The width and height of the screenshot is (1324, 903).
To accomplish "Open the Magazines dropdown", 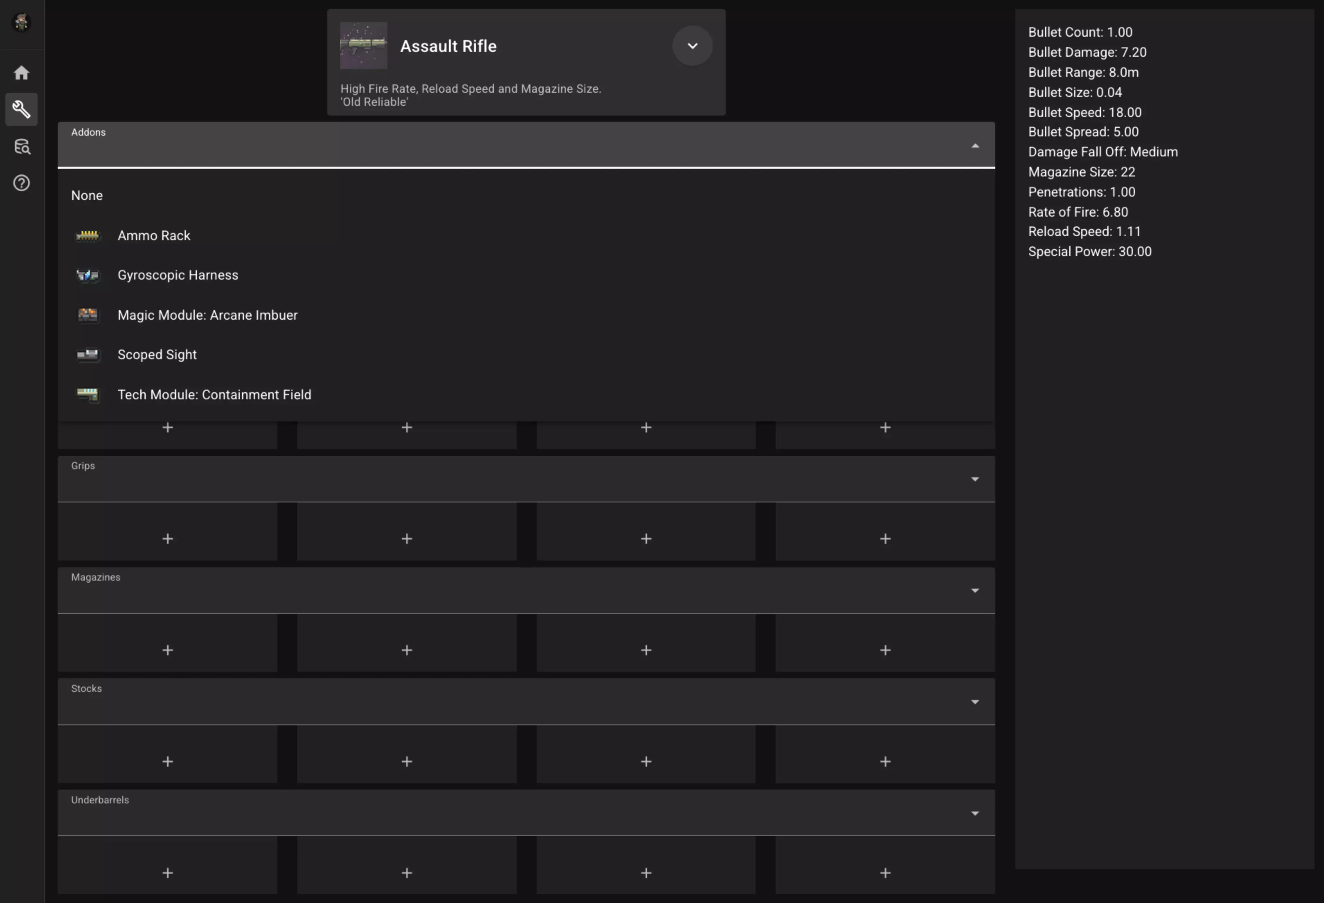I will tap(975, 591).
